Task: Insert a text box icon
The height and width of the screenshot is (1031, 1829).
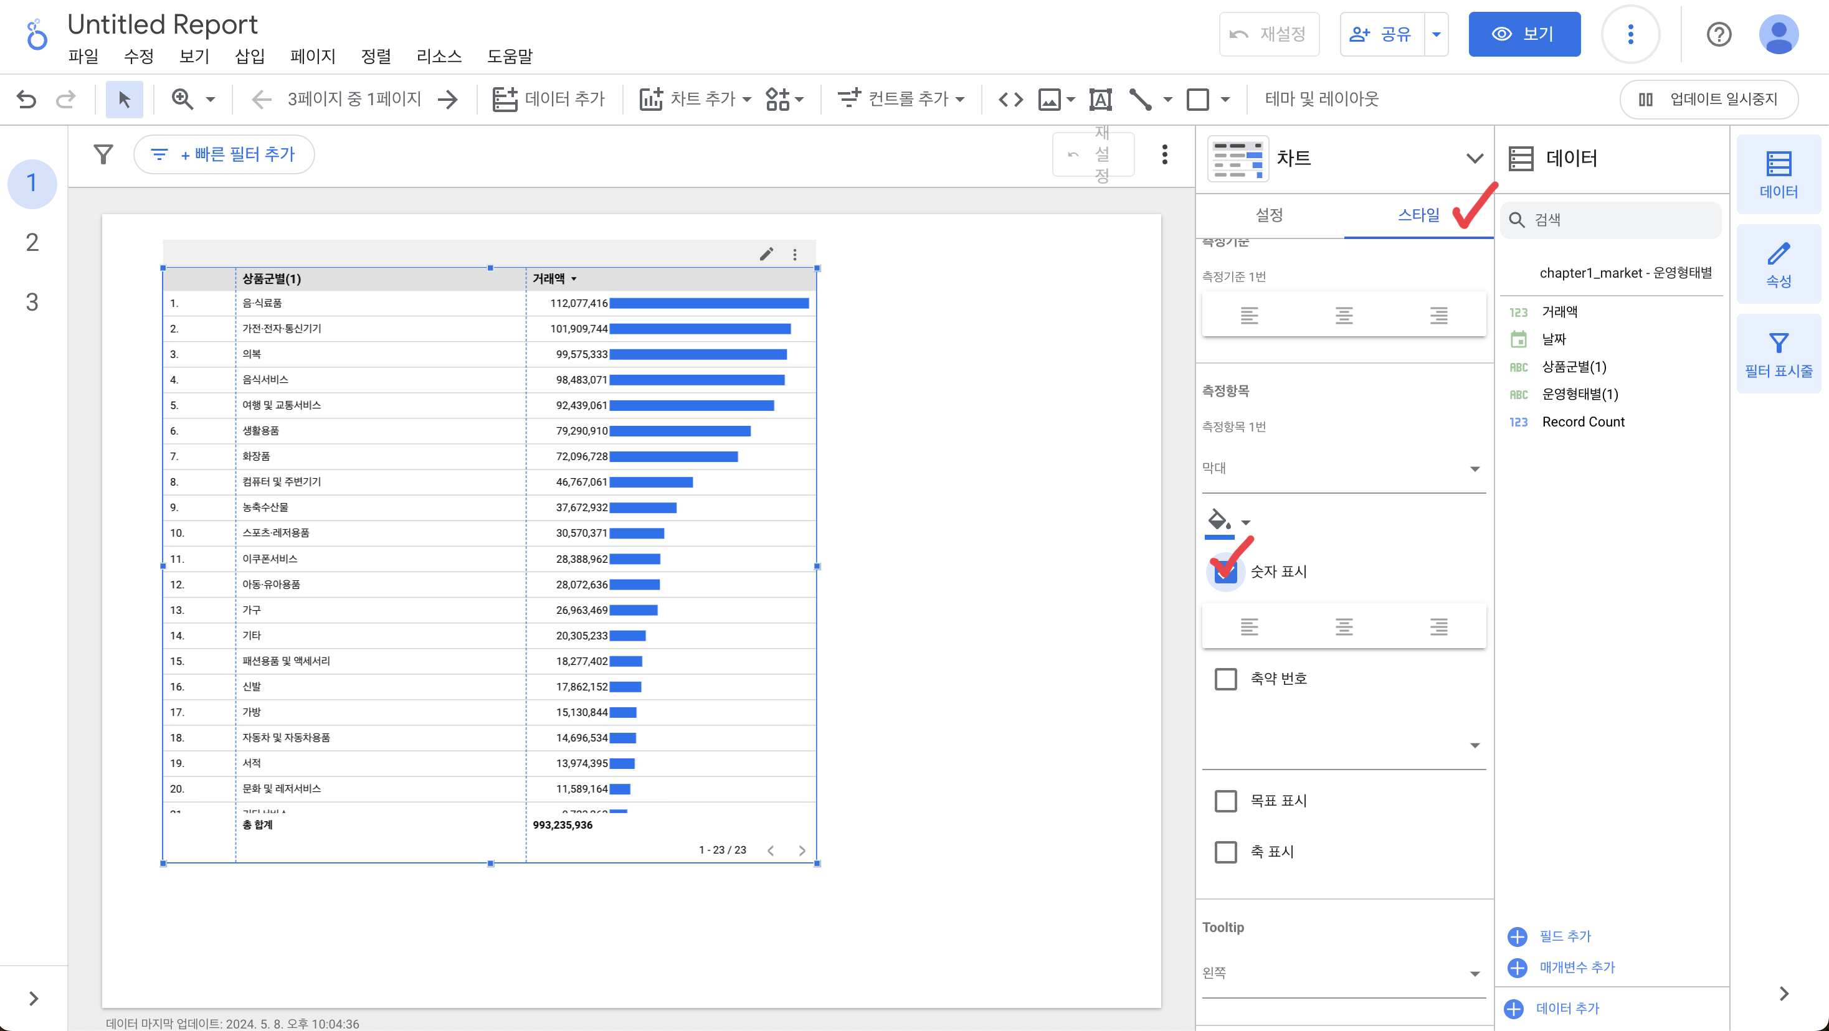Action: click(1100, 100)
